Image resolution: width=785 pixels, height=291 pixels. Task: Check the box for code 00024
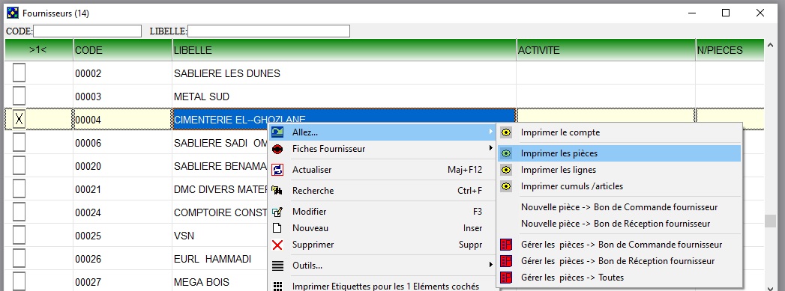pos(19,212)
